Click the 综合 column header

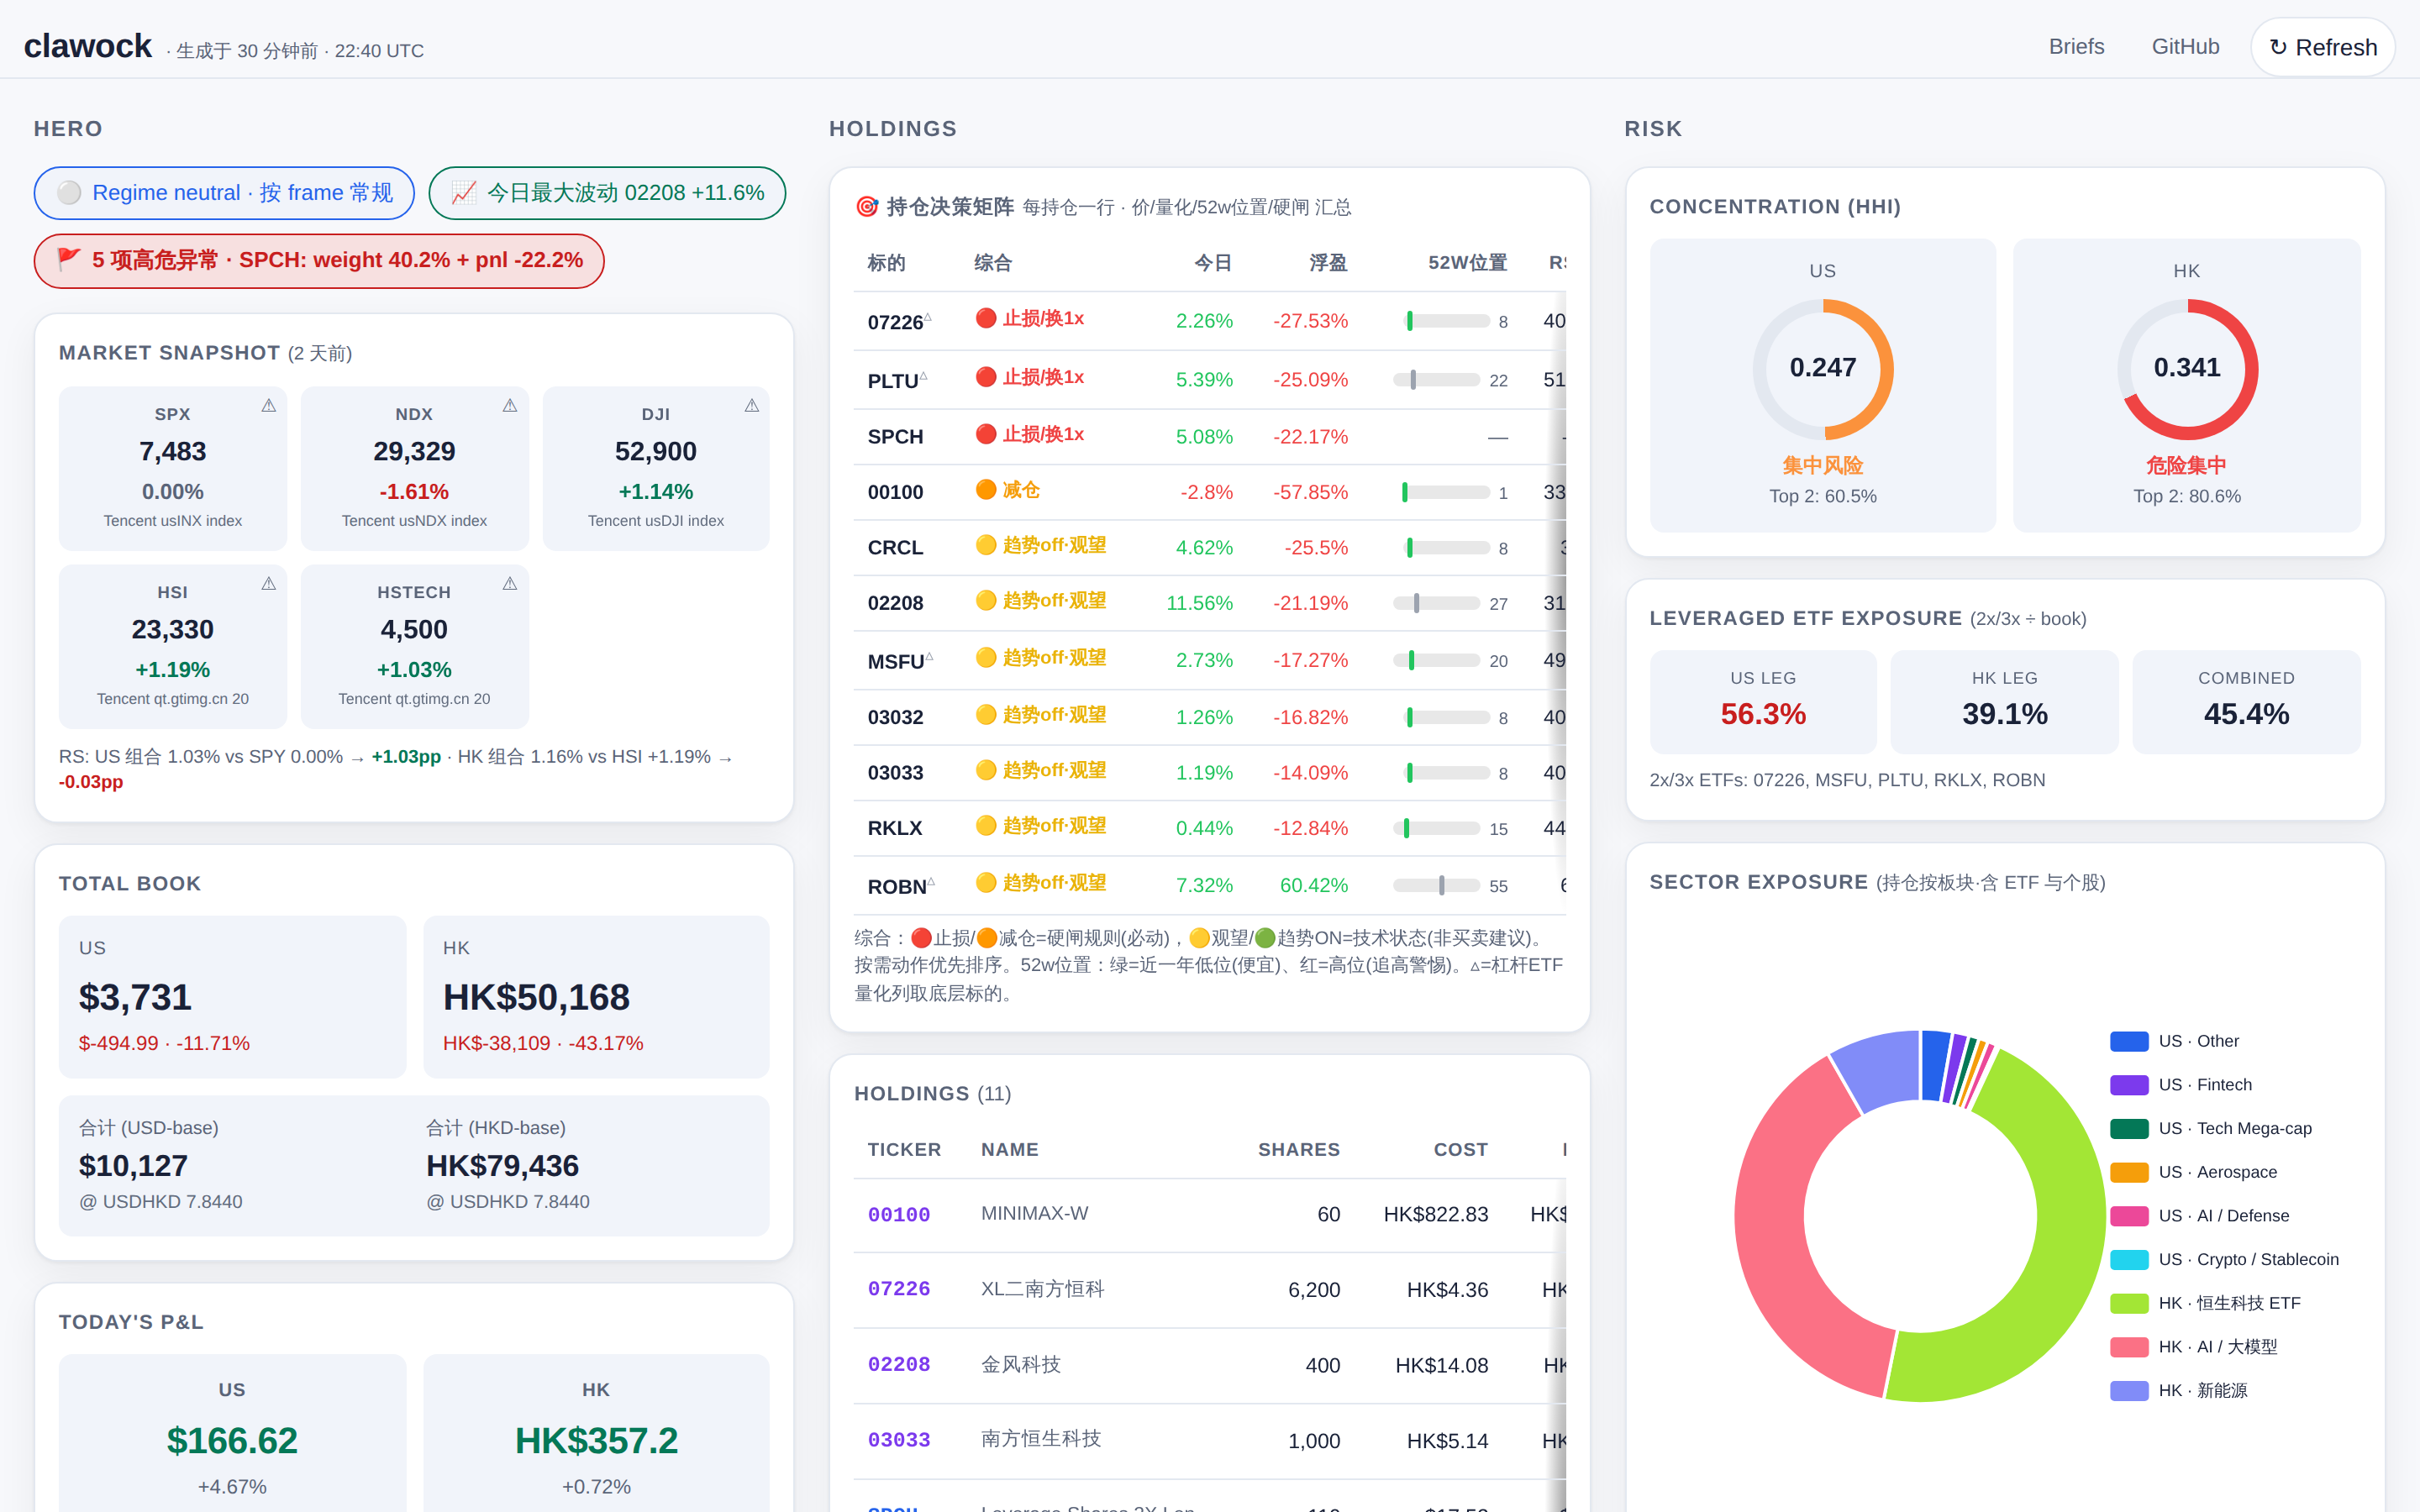point(993,263)
